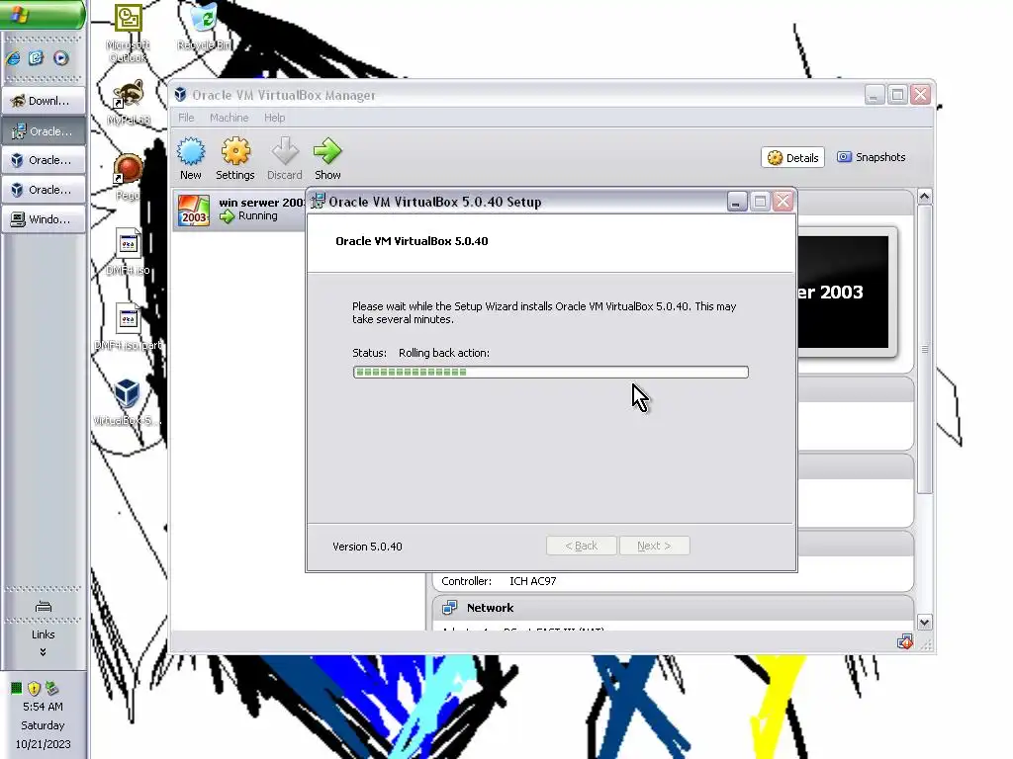This screenshot has width=1013, height=759.
Task: Select the VirtualBox-5 installer desktop icon
Action: pos(127,403)
